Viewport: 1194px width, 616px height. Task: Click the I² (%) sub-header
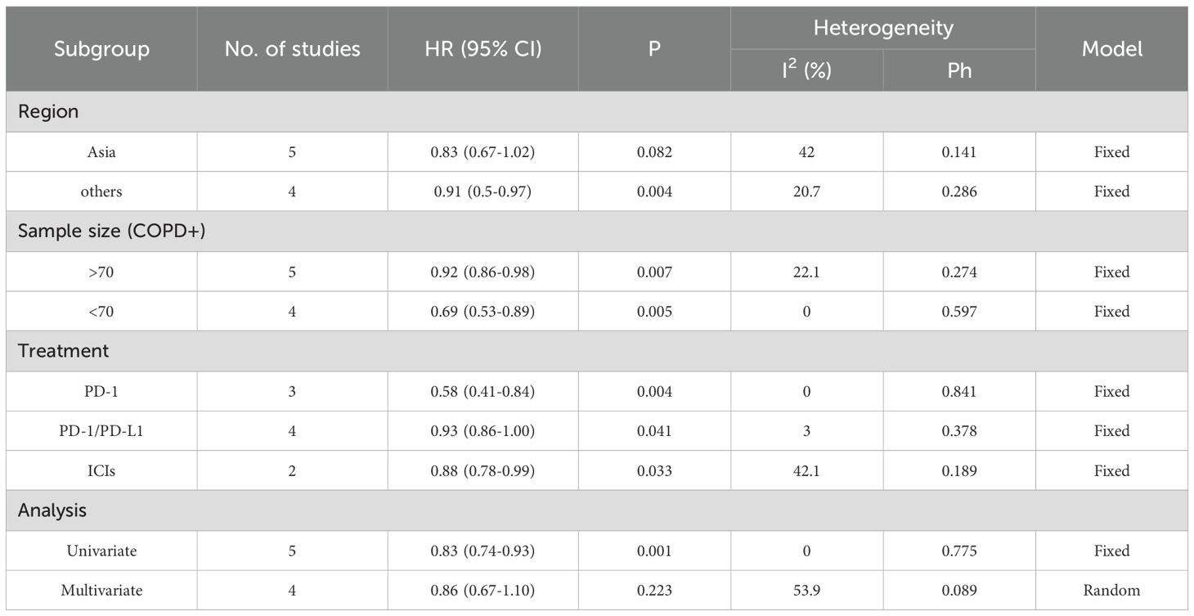(806, 70)
